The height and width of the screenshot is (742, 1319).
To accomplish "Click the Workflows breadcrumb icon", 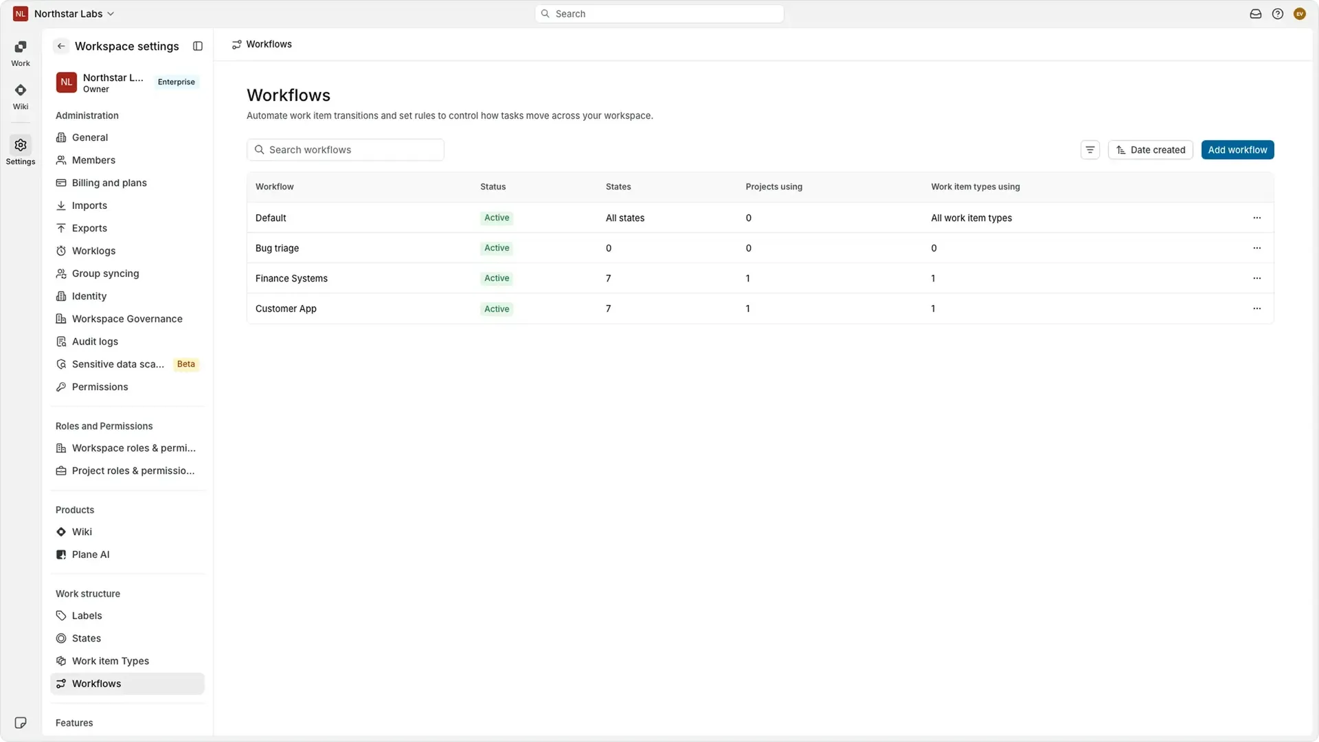I will [236, 45].
